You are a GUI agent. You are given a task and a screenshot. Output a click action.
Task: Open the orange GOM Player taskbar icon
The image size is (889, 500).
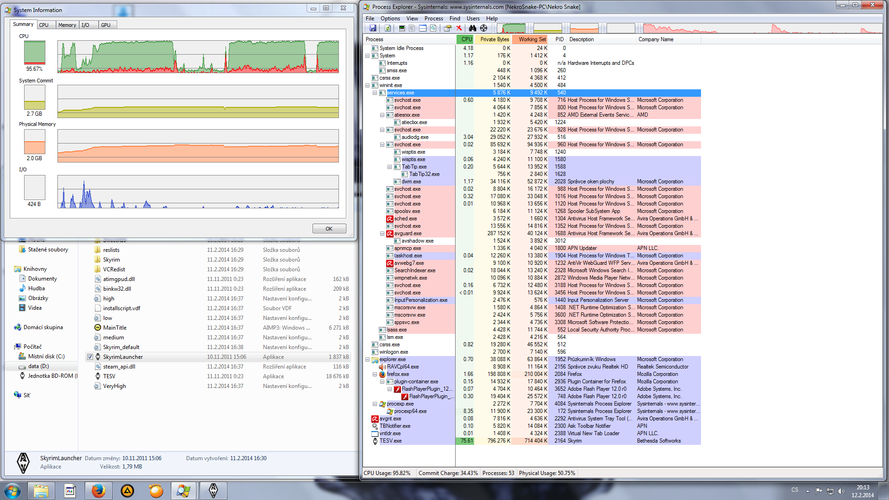(x=156, y=491)
